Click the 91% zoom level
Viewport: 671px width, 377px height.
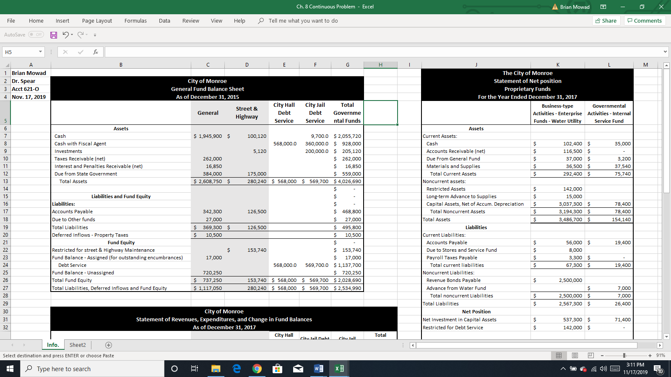(661, 355)
